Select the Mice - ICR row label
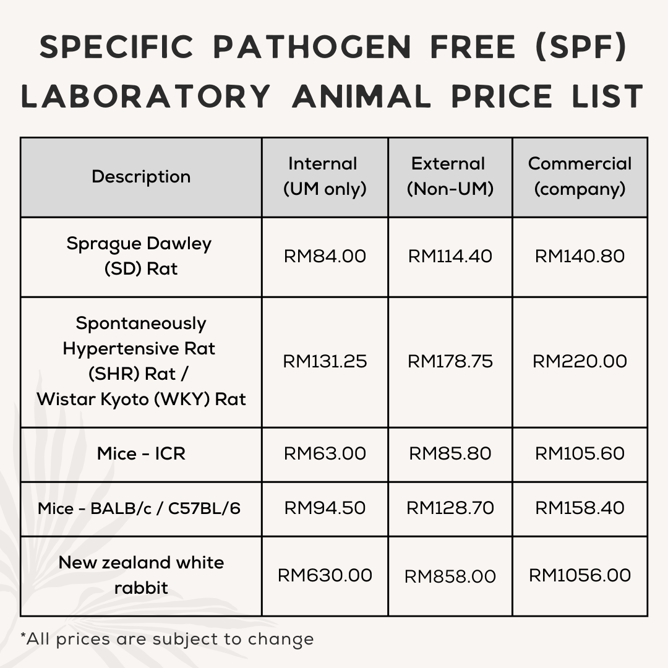Viewport: 668px width, 668px height. coord(141,454)
